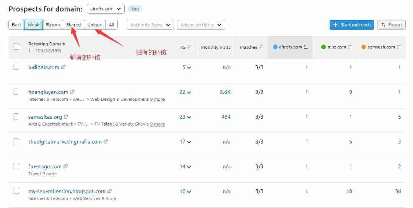The image size is (413, 208).
Task: Click external link icon for thedigitalmarketingmafia.com
Action: [x=106, y=142]
